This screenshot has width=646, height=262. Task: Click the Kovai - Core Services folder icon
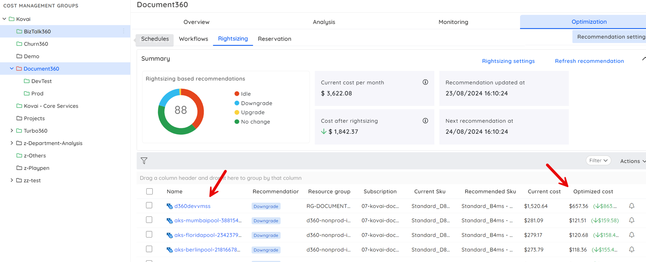point(19,106)
